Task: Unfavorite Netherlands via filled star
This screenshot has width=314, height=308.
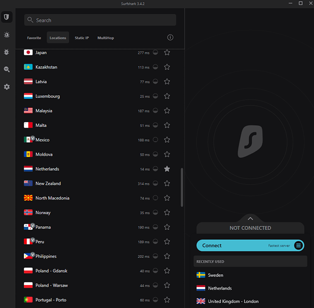Action: click(167, 169)
